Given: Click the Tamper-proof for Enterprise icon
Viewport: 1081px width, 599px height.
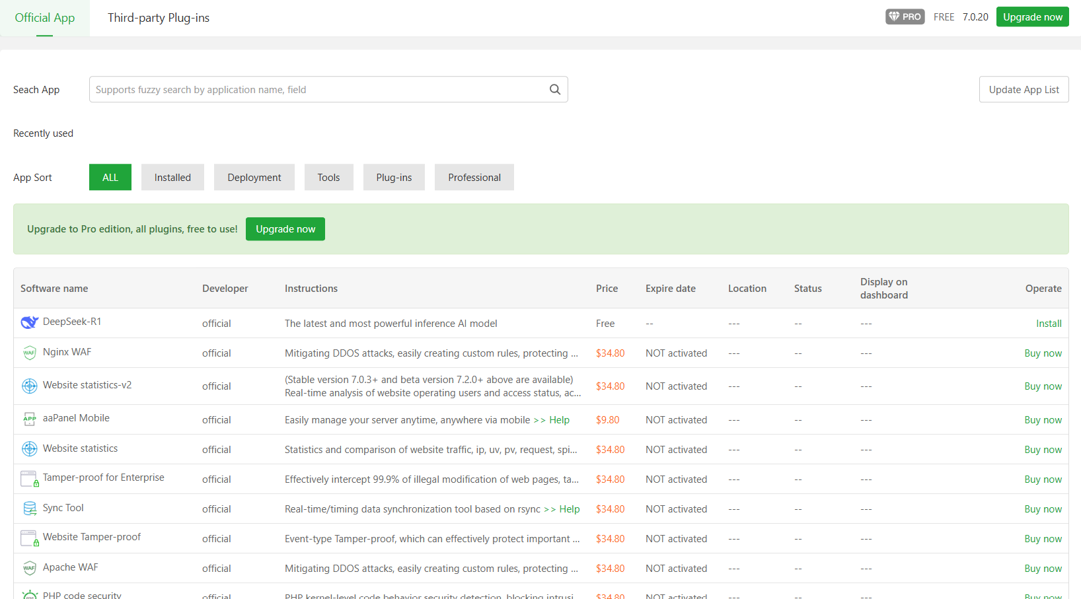Looking at the screenshot, I should click(x=29, y=479).
